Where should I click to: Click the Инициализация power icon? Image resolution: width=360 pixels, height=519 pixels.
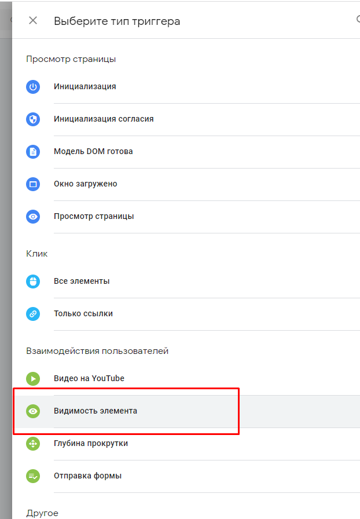33,87
